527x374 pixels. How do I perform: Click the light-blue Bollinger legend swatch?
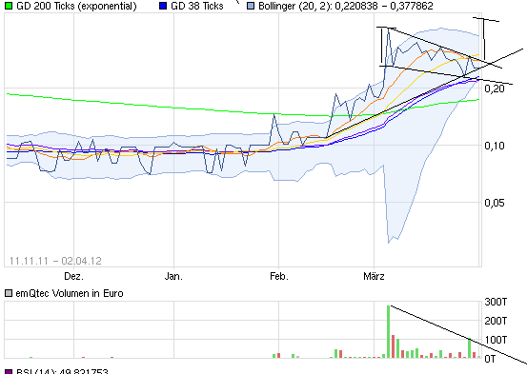coord(251,6)
